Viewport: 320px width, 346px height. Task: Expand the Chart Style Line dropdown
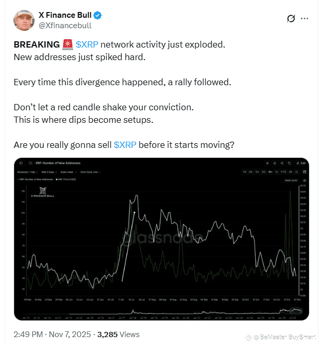[x=90, y=172]
